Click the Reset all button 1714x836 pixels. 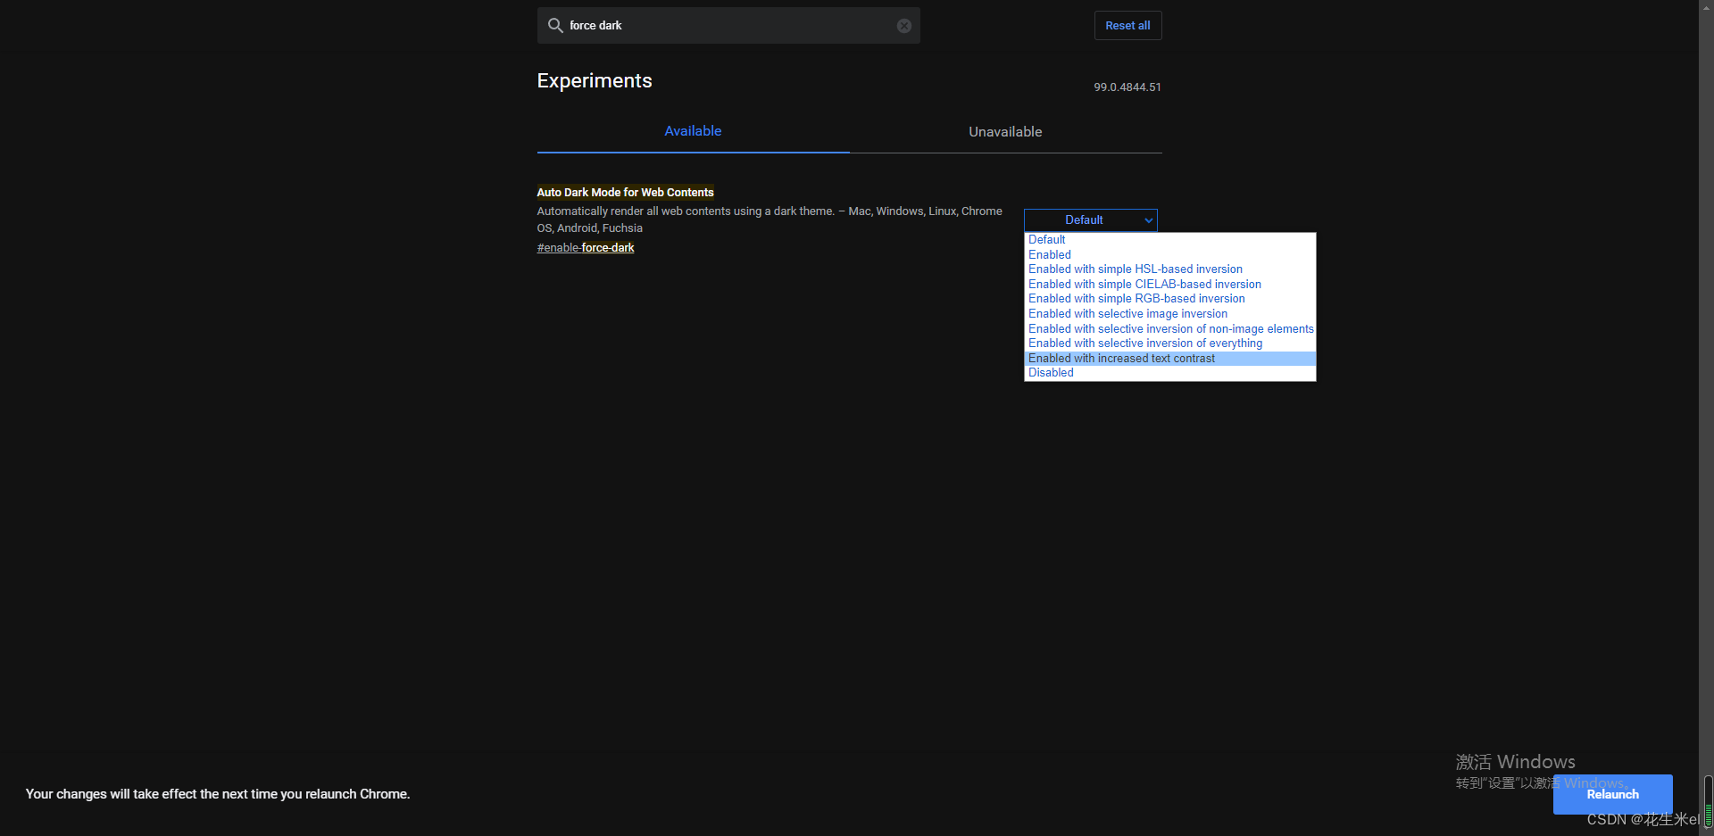tap(1127, 25)
